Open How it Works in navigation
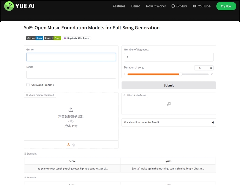Screen dimensions: 240x185 156,6
